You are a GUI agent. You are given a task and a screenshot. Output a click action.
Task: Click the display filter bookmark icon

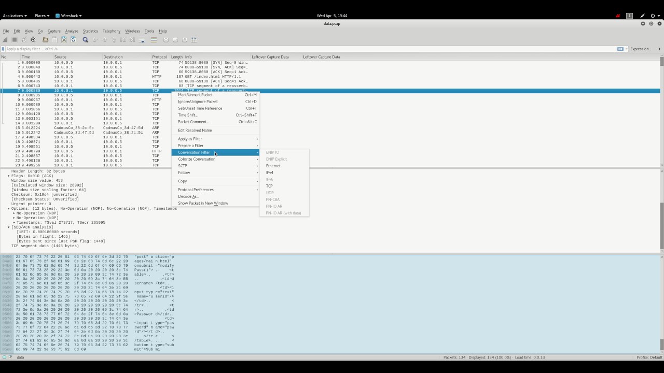[3, 49]
